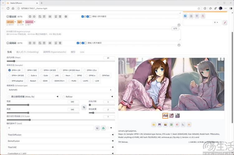234x155 pixels.
Task: Click Stable Diffusion browser tab
Action: (x=22, y=3)
